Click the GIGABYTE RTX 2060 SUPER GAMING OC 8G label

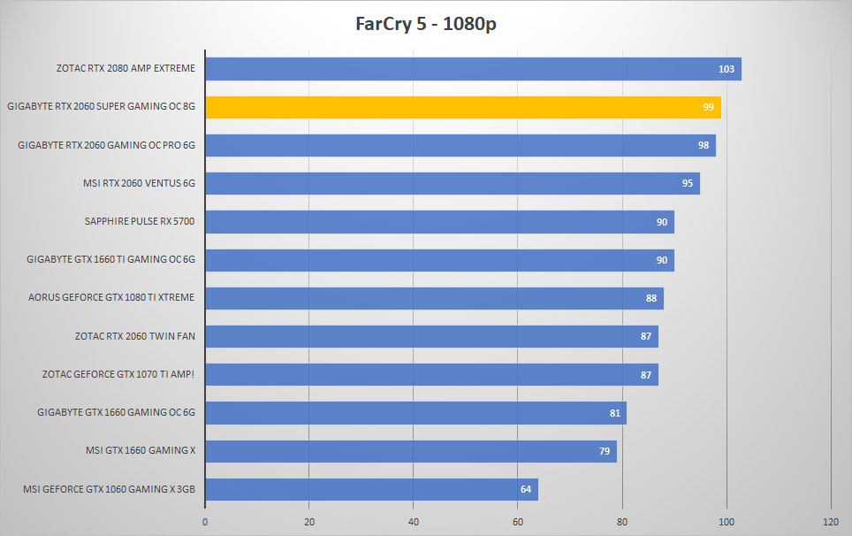tap(101, 106)
